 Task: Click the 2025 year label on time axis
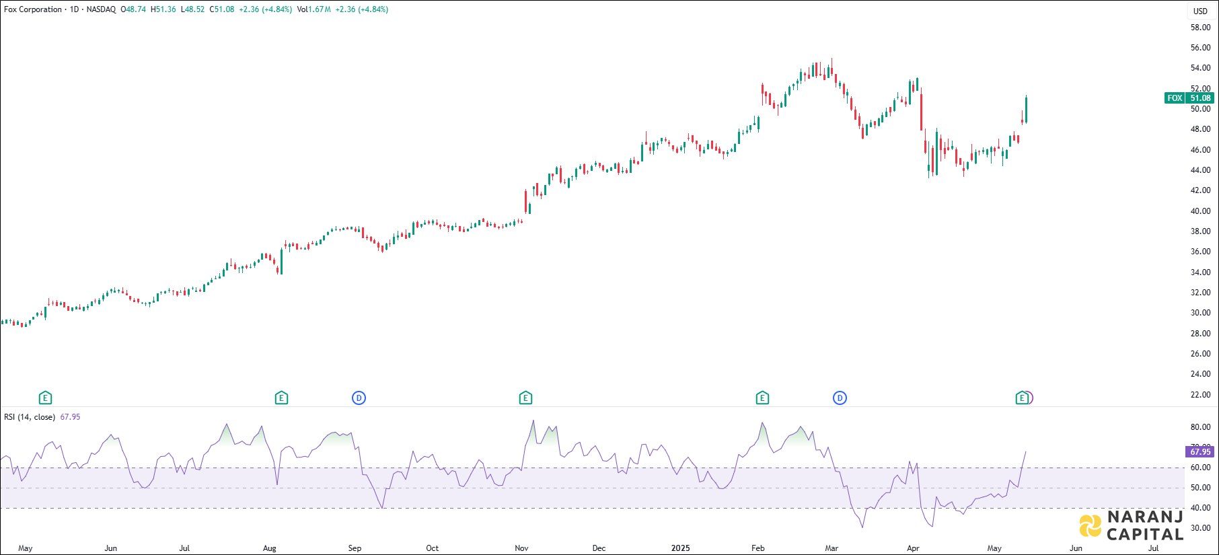pyautogui.click(x=681, y=548)
